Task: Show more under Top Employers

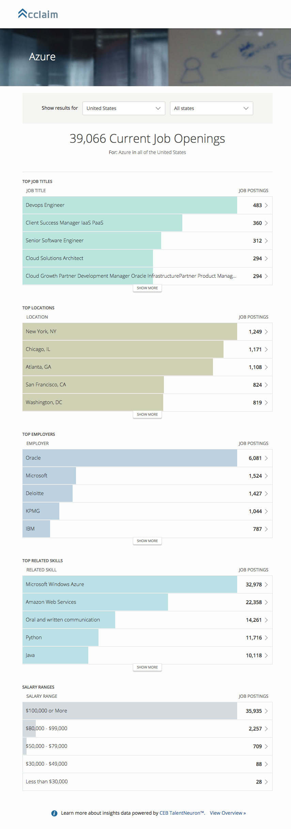Action: pyautogui.click(x=147, y=541)
